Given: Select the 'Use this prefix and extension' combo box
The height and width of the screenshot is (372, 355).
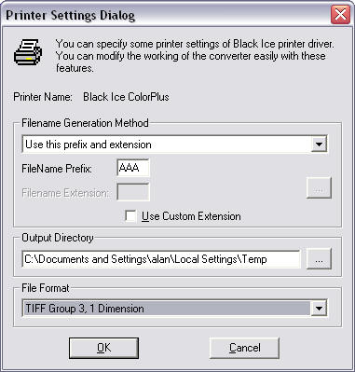Looking at the screenshot, I should (x=174, y=145).
